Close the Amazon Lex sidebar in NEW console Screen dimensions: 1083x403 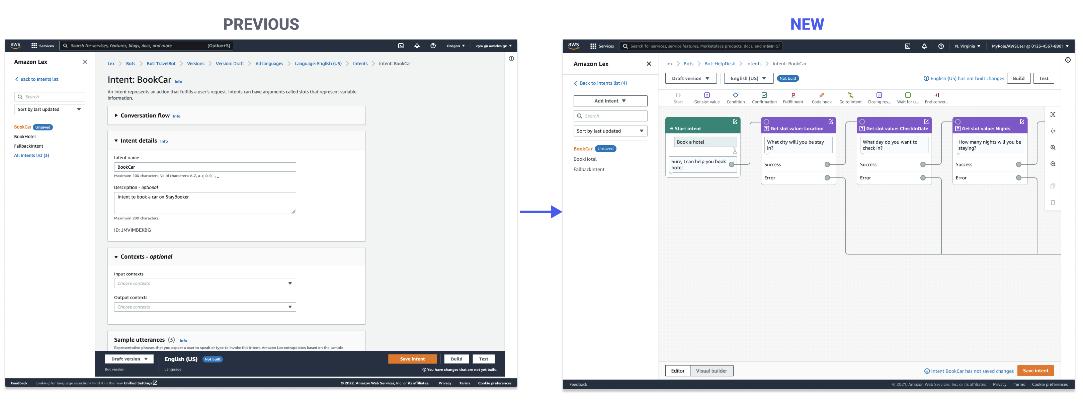pos(649,64)
